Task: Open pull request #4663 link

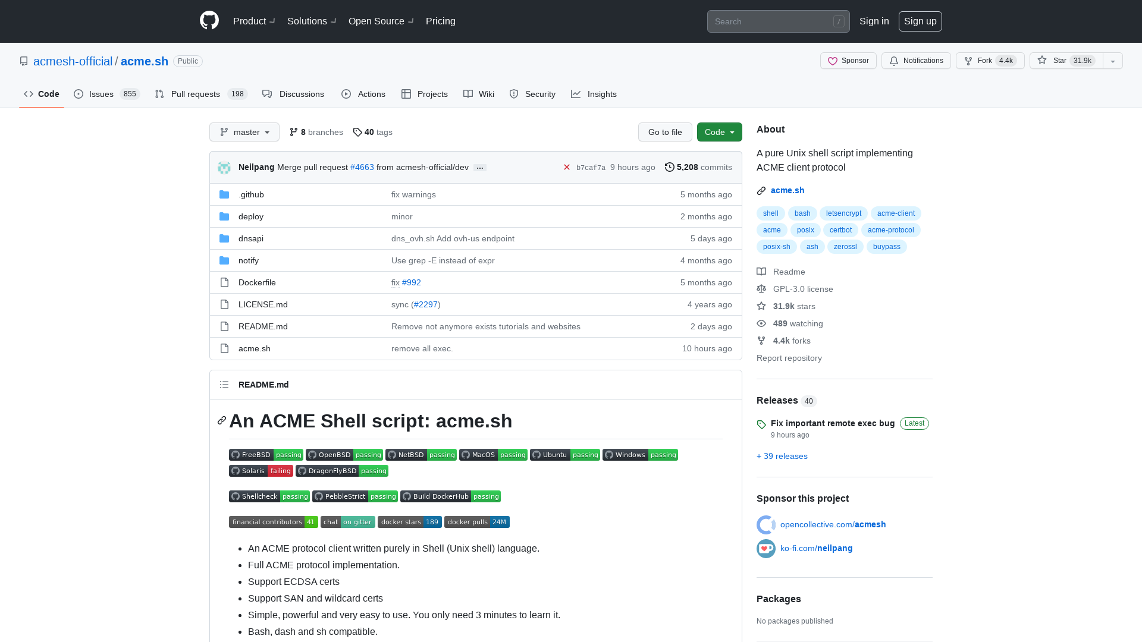Action: (x=362, y=168)
